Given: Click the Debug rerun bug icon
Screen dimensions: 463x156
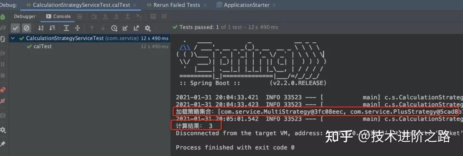Looking at the screenshot, I should point(3,17).
